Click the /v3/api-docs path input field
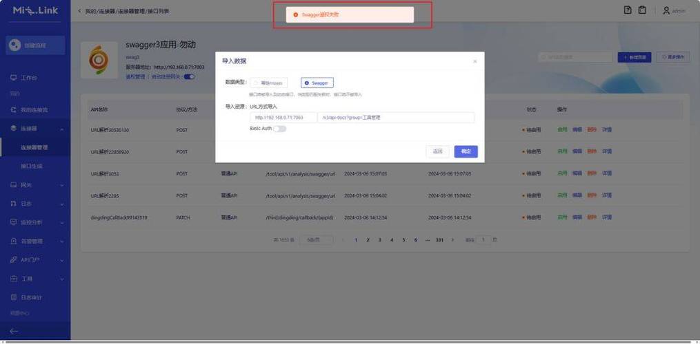The height and width of the screenshot is (344, 700). coord(396,118)
